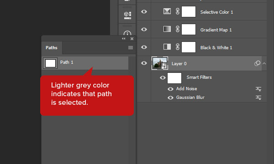The width and height of the screenshot is (274, 164).
Task: Select the Gradient Map 1 layer mask
Action: click(x=188, y=30)
